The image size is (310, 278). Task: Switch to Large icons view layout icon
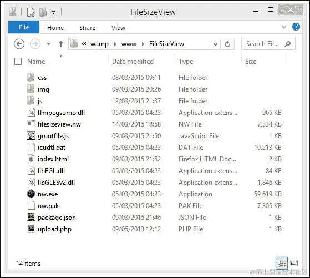294,263
